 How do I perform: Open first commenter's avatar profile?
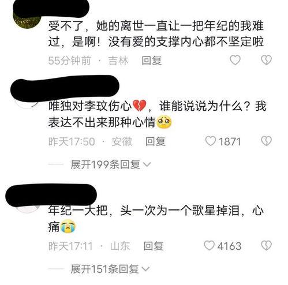27,19
